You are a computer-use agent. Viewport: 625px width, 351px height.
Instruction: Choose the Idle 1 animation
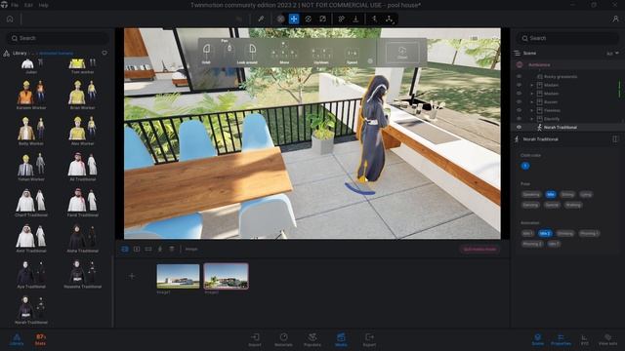pos(527,233)
